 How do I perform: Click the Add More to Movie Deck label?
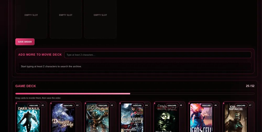[x=40, y=55]
